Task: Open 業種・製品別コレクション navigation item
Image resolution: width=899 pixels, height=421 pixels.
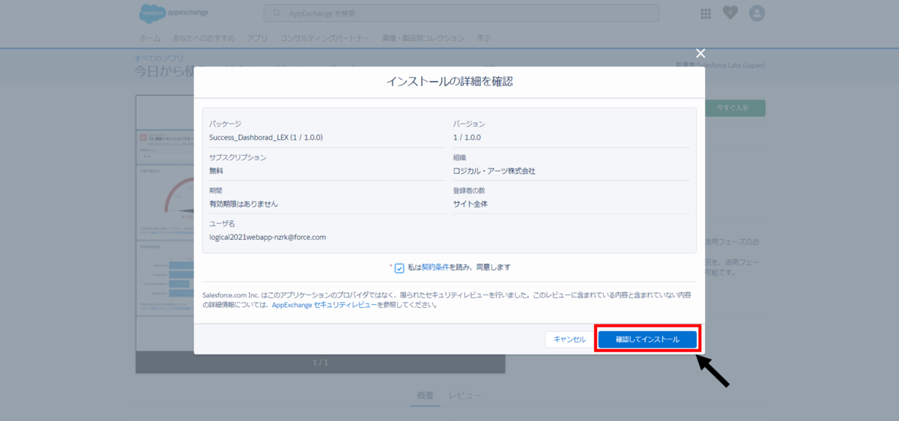Action: click(423, 37)
